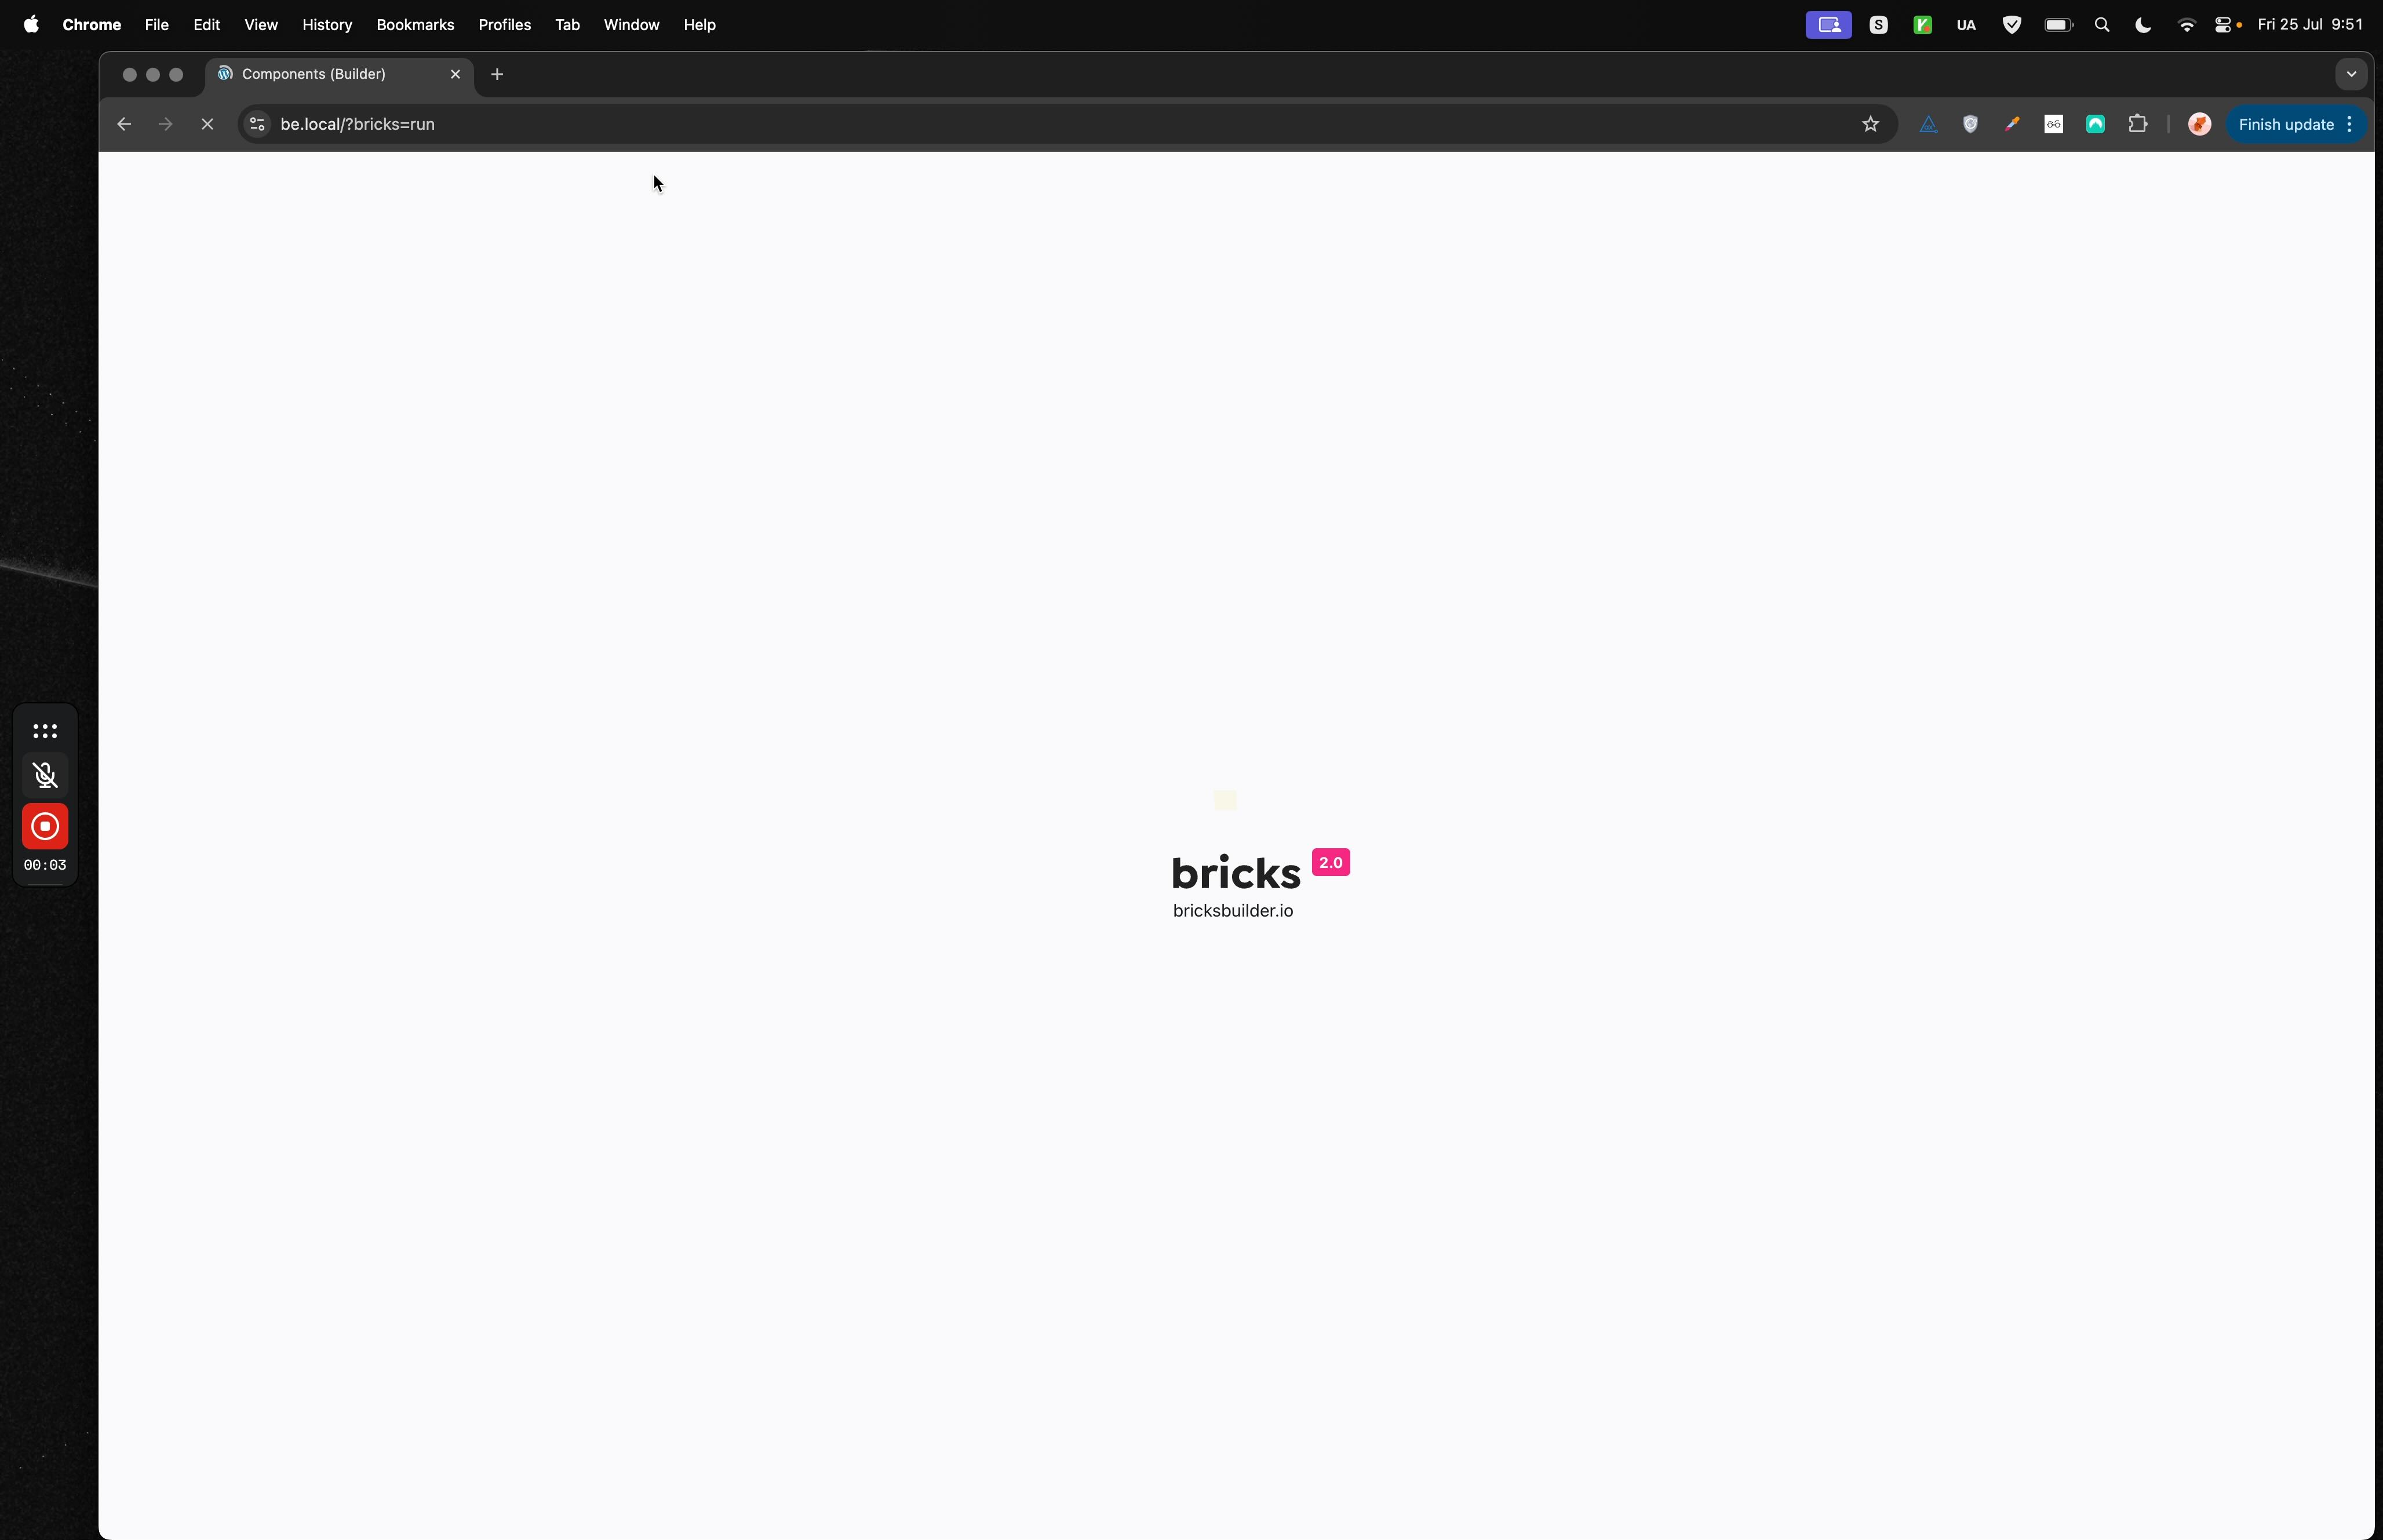
Task: Stop loading the page
Action: point(207,124)
